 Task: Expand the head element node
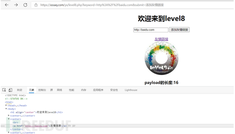[6, 105]
